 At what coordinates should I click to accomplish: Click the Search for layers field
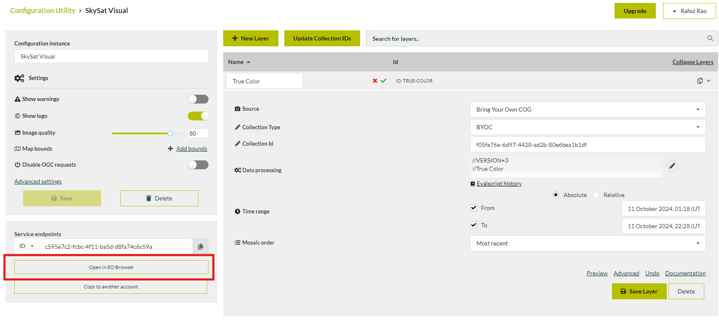tap(542, 38)
